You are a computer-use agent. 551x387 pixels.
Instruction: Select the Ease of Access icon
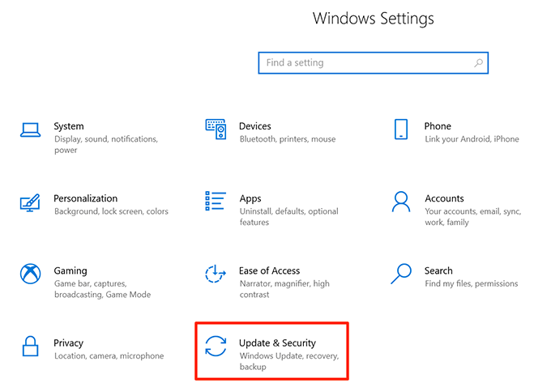[x=216, y=274]
